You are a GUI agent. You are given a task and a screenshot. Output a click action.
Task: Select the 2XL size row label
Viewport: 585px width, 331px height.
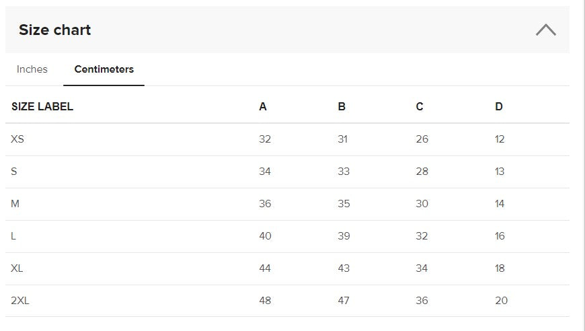click(20, 301)
